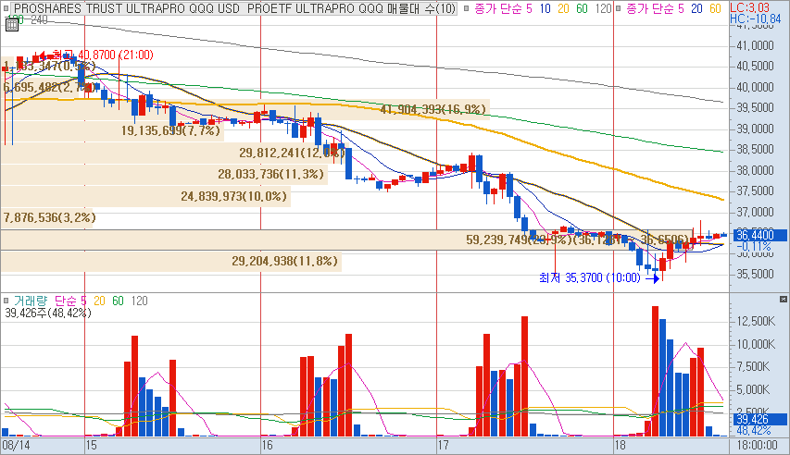Click the 41.0000 price axis label
Screen dimensions: 790x455
click(755, 45)
